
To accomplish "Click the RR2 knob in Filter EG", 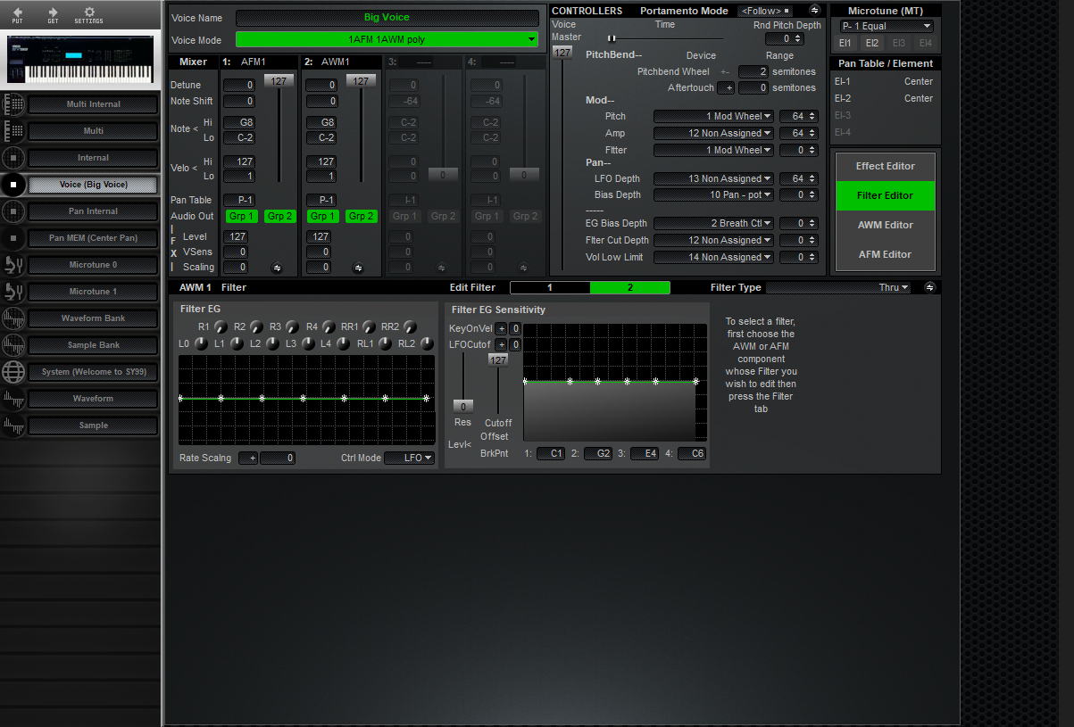I will point(410,327).
